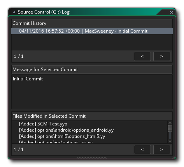
Task: Click the files list scrollbar thumb
Action: (170, 129)
